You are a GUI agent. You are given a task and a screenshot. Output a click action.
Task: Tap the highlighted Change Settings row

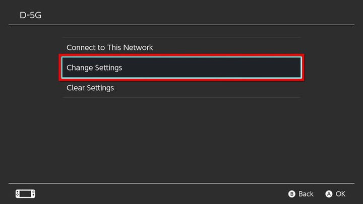click(x=181, y=67)
